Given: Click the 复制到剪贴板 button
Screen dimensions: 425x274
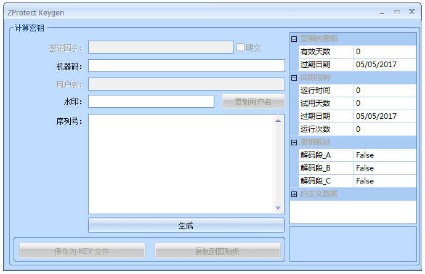Looking at the screenshot, I should click(x=217, y=251).
